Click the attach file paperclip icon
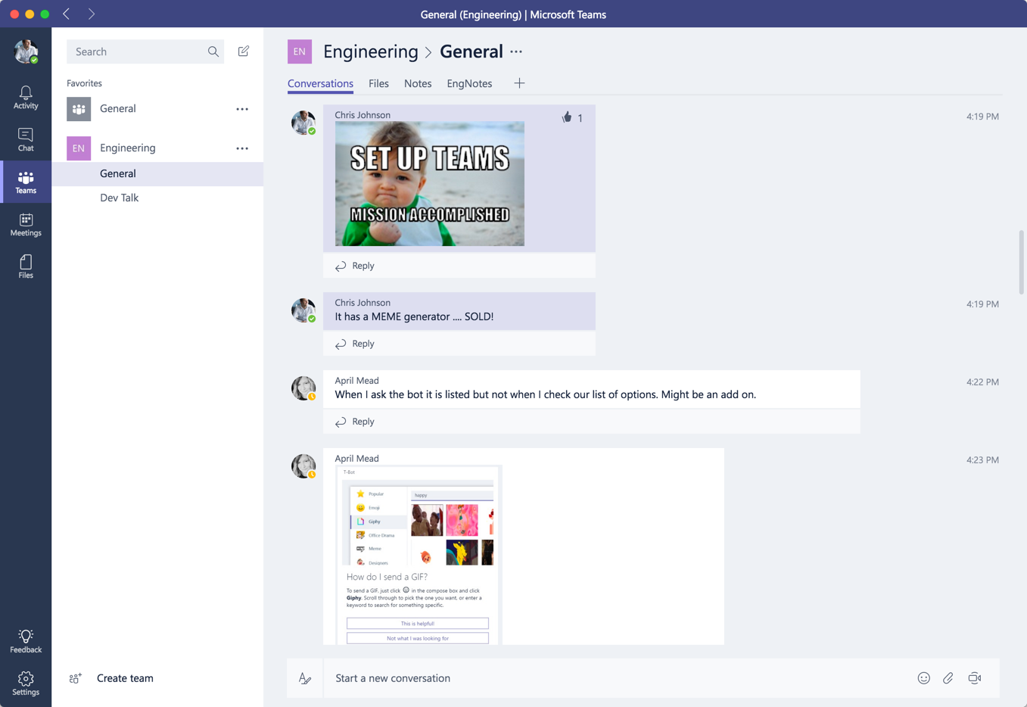Image resolution: width=1027 pixels, height=707 pixels. tap(948, 678)
